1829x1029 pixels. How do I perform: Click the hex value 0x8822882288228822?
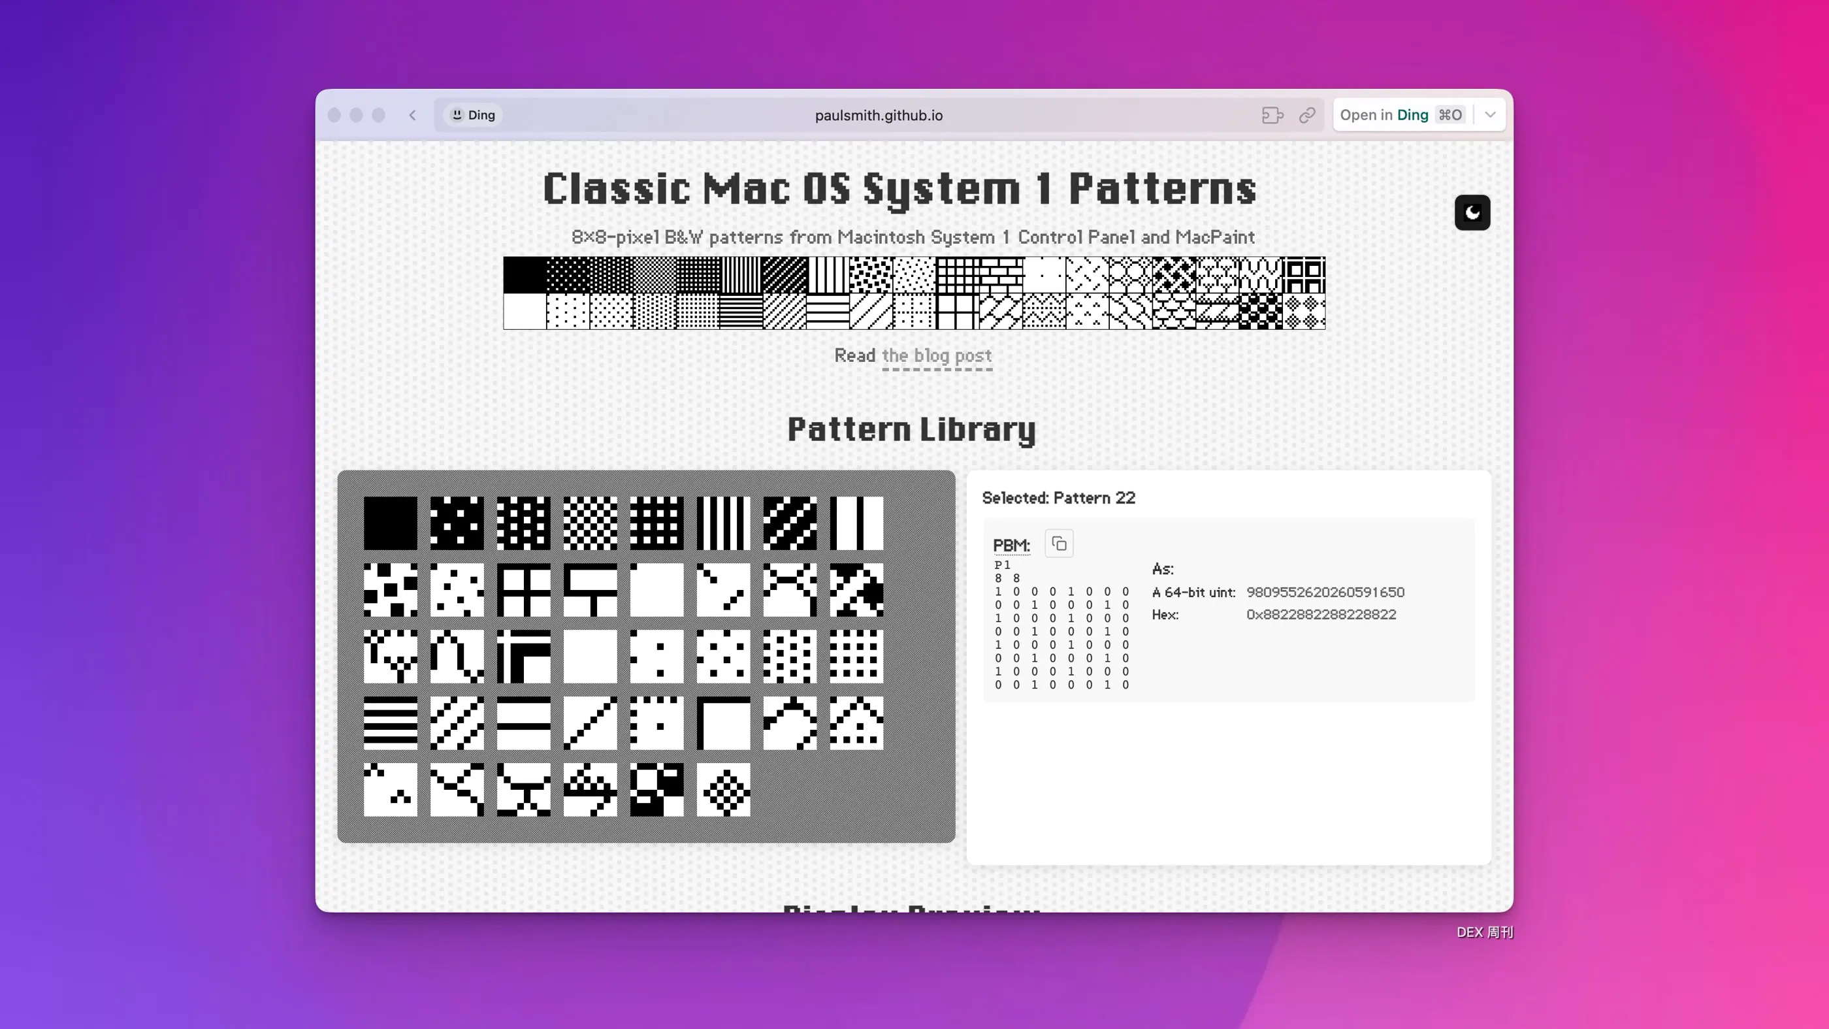(1321, 614)
